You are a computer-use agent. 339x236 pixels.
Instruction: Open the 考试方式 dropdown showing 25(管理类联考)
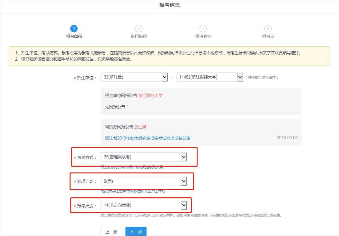(x=143, y=157)
